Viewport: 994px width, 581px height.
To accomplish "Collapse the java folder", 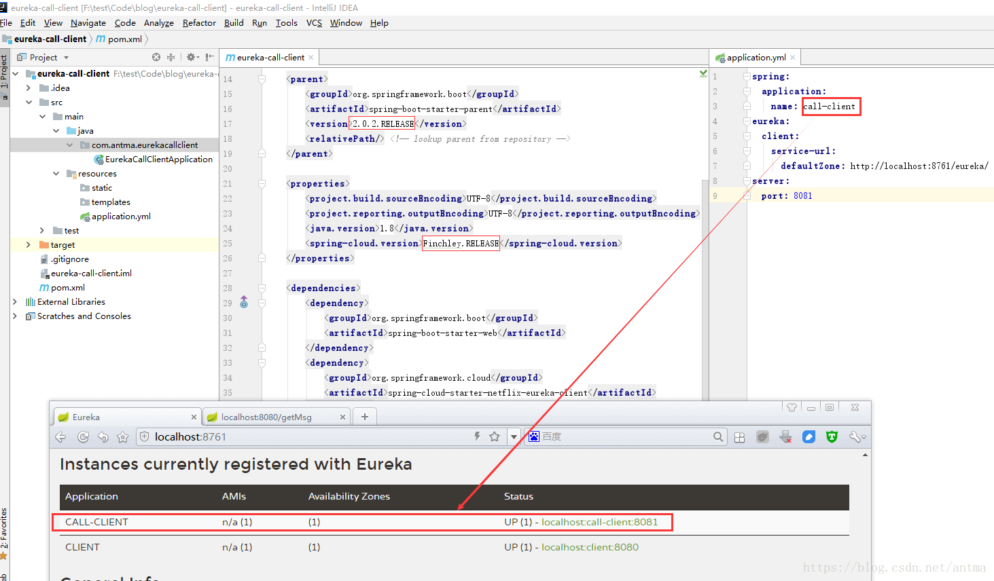I will point(56,130).
